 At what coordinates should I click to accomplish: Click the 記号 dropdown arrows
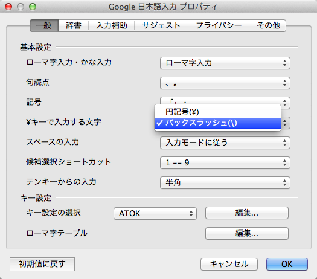(284, 102)
